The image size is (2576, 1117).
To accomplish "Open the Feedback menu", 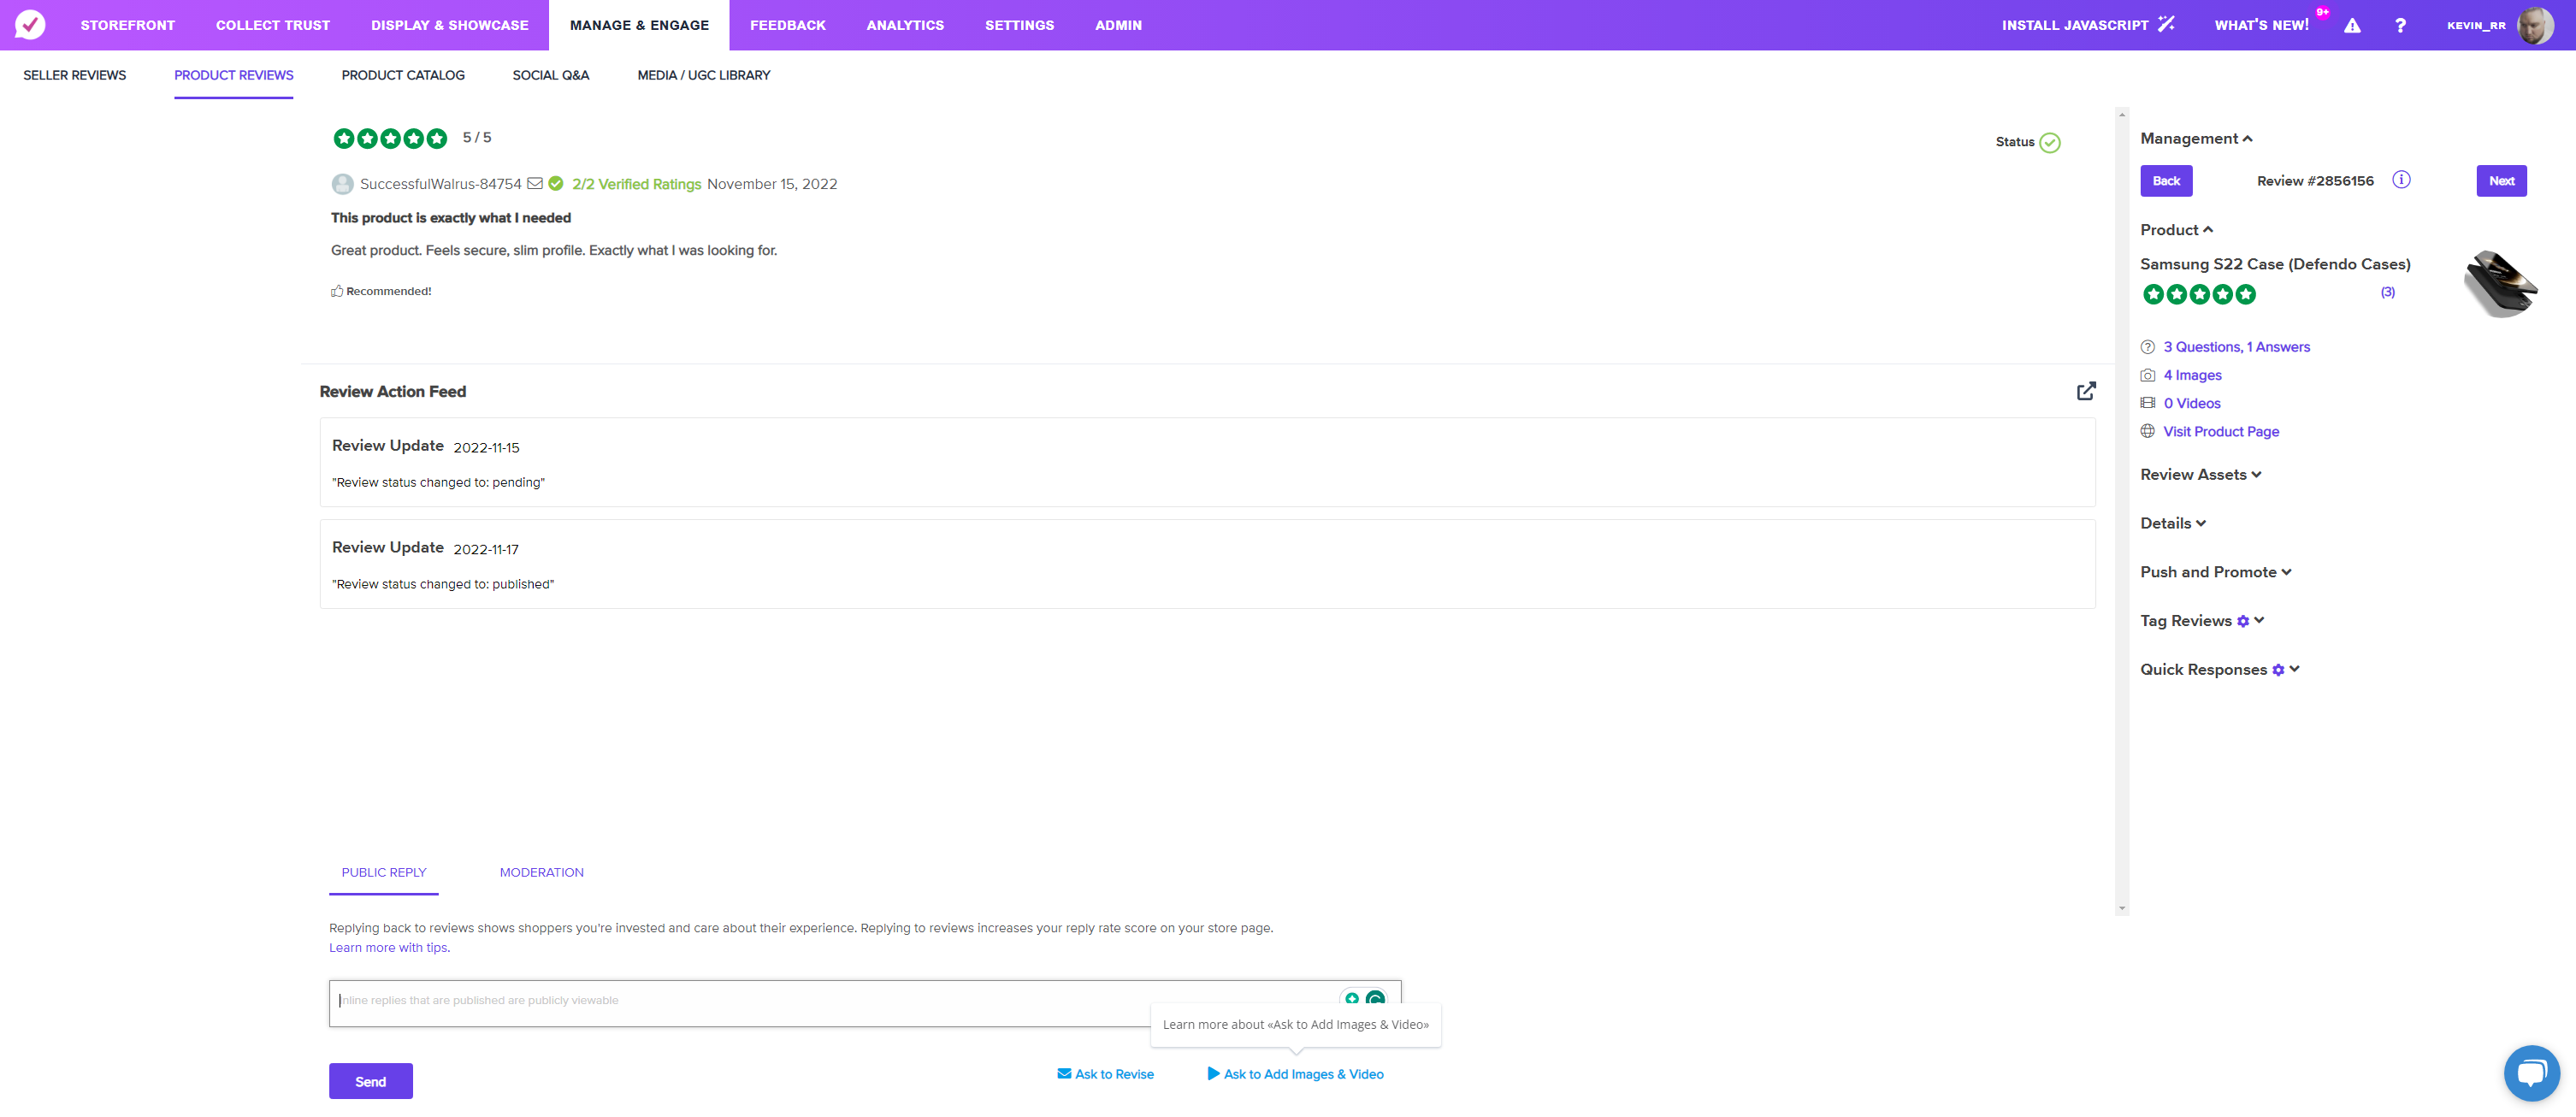I will coord(787,25).
